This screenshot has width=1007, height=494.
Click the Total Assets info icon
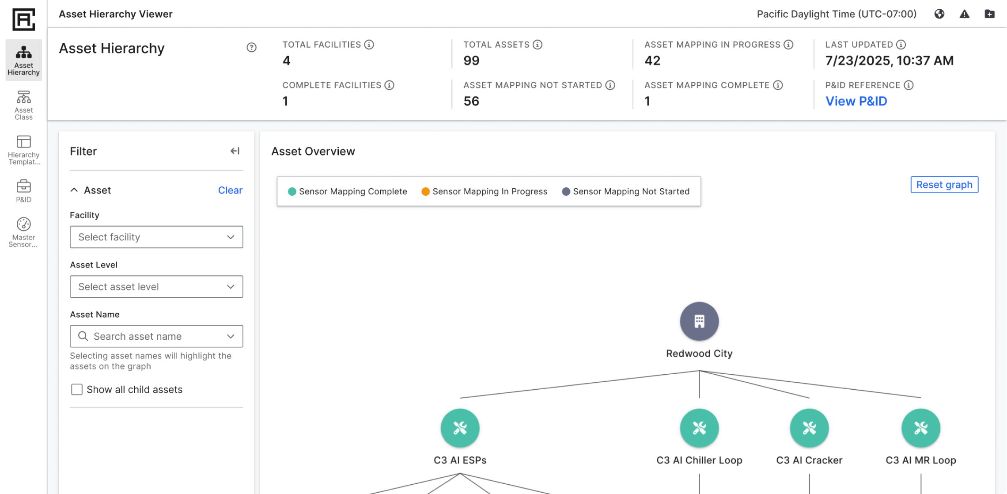coord(538,45)
